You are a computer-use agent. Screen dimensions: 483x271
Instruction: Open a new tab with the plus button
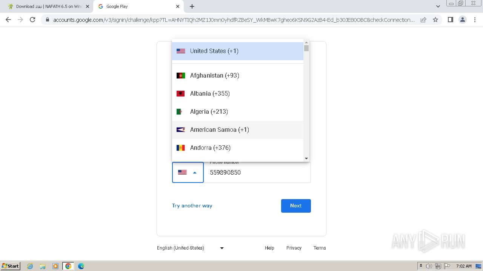[192, 6]
